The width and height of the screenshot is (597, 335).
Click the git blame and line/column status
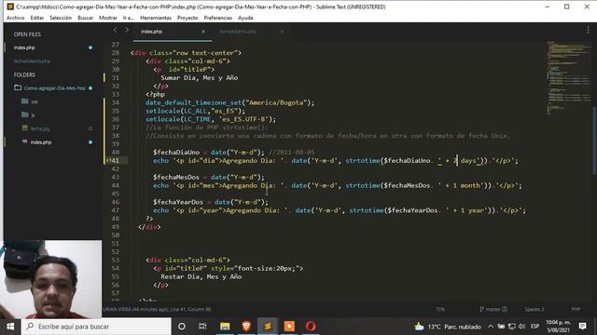[157, 309]
